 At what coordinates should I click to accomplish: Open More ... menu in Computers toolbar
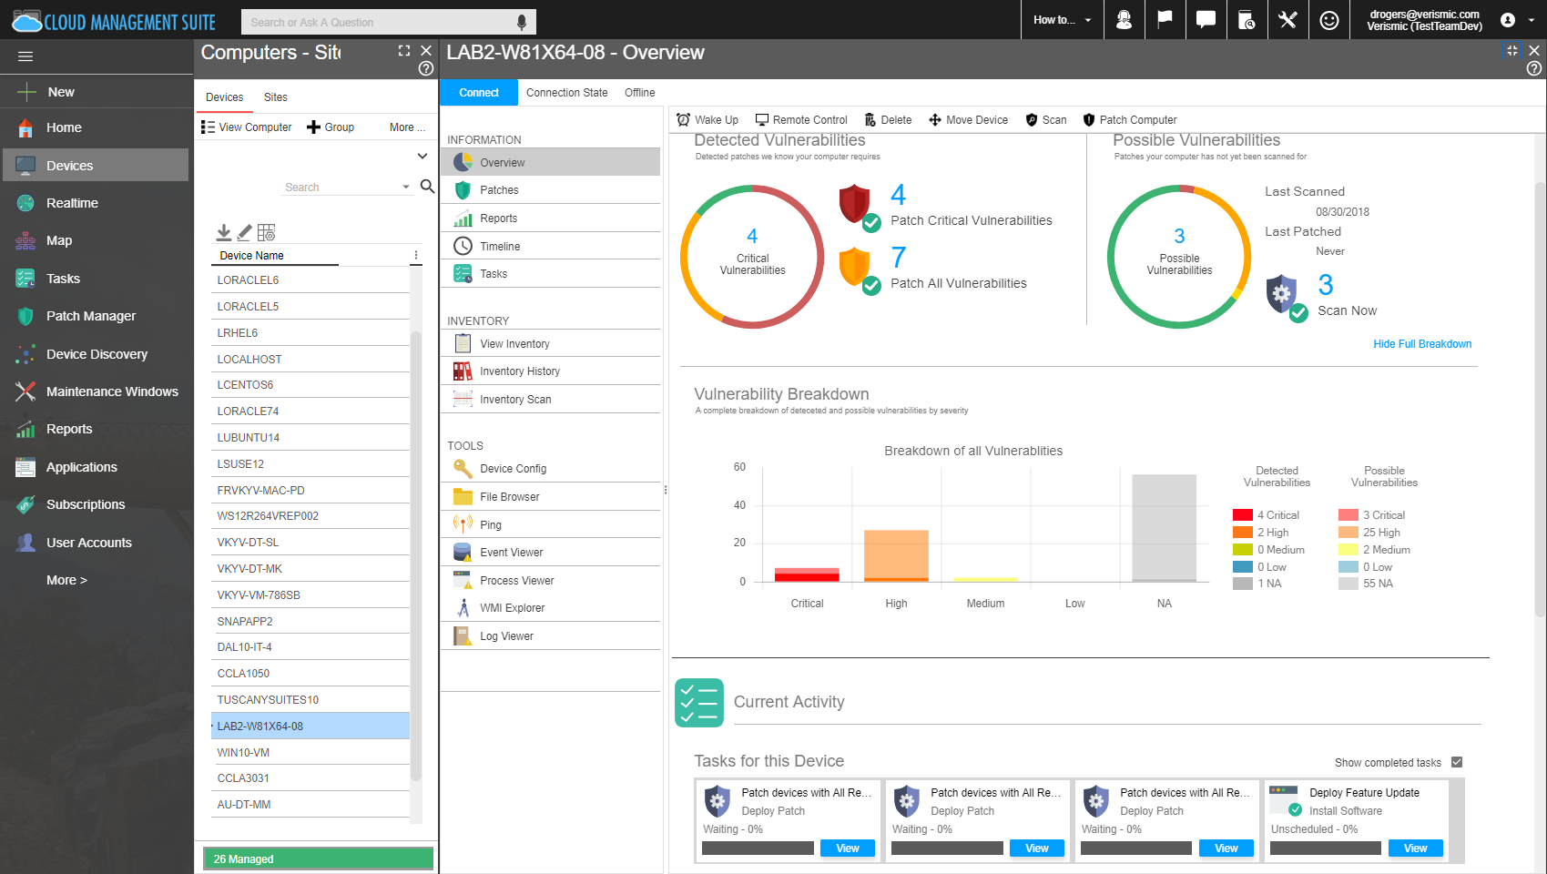pyautogui.click(x=407, y=127)
